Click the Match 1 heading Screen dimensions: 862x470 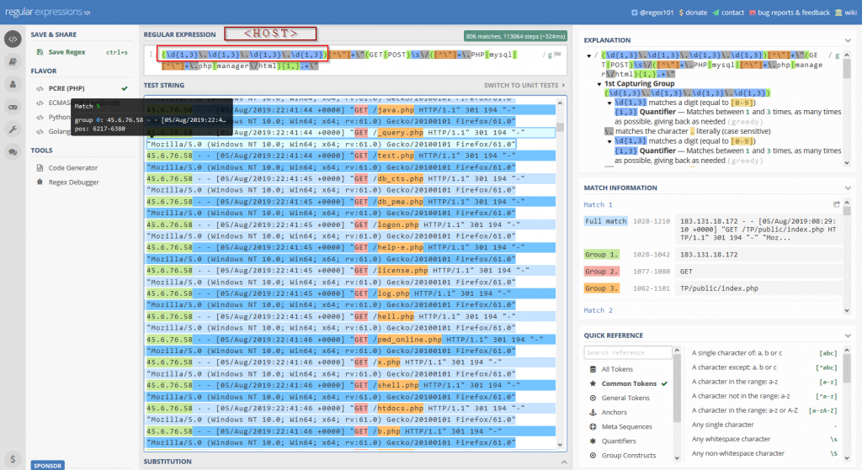(x=598, y=204)
